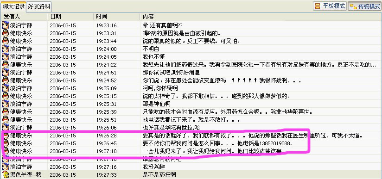Open the 好友资料 tab

[39, 6]
